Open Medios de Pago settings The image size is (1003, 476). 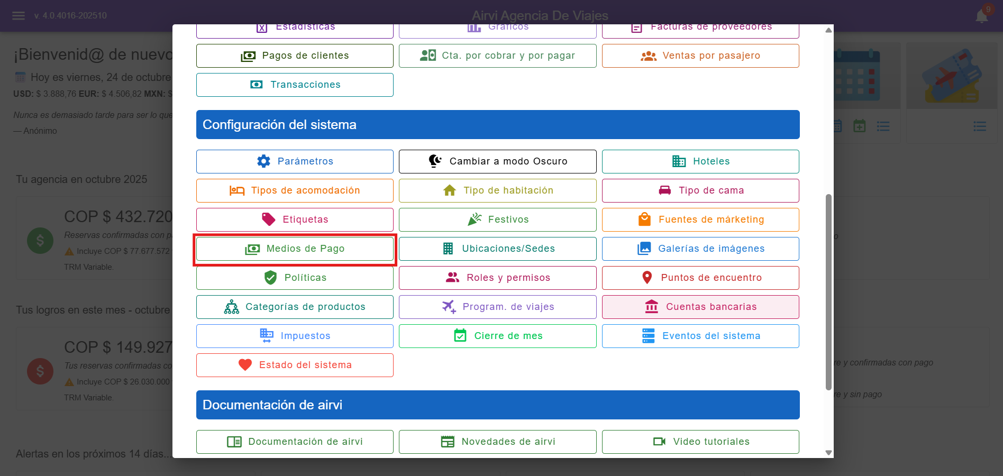click(x=295, y=249)
